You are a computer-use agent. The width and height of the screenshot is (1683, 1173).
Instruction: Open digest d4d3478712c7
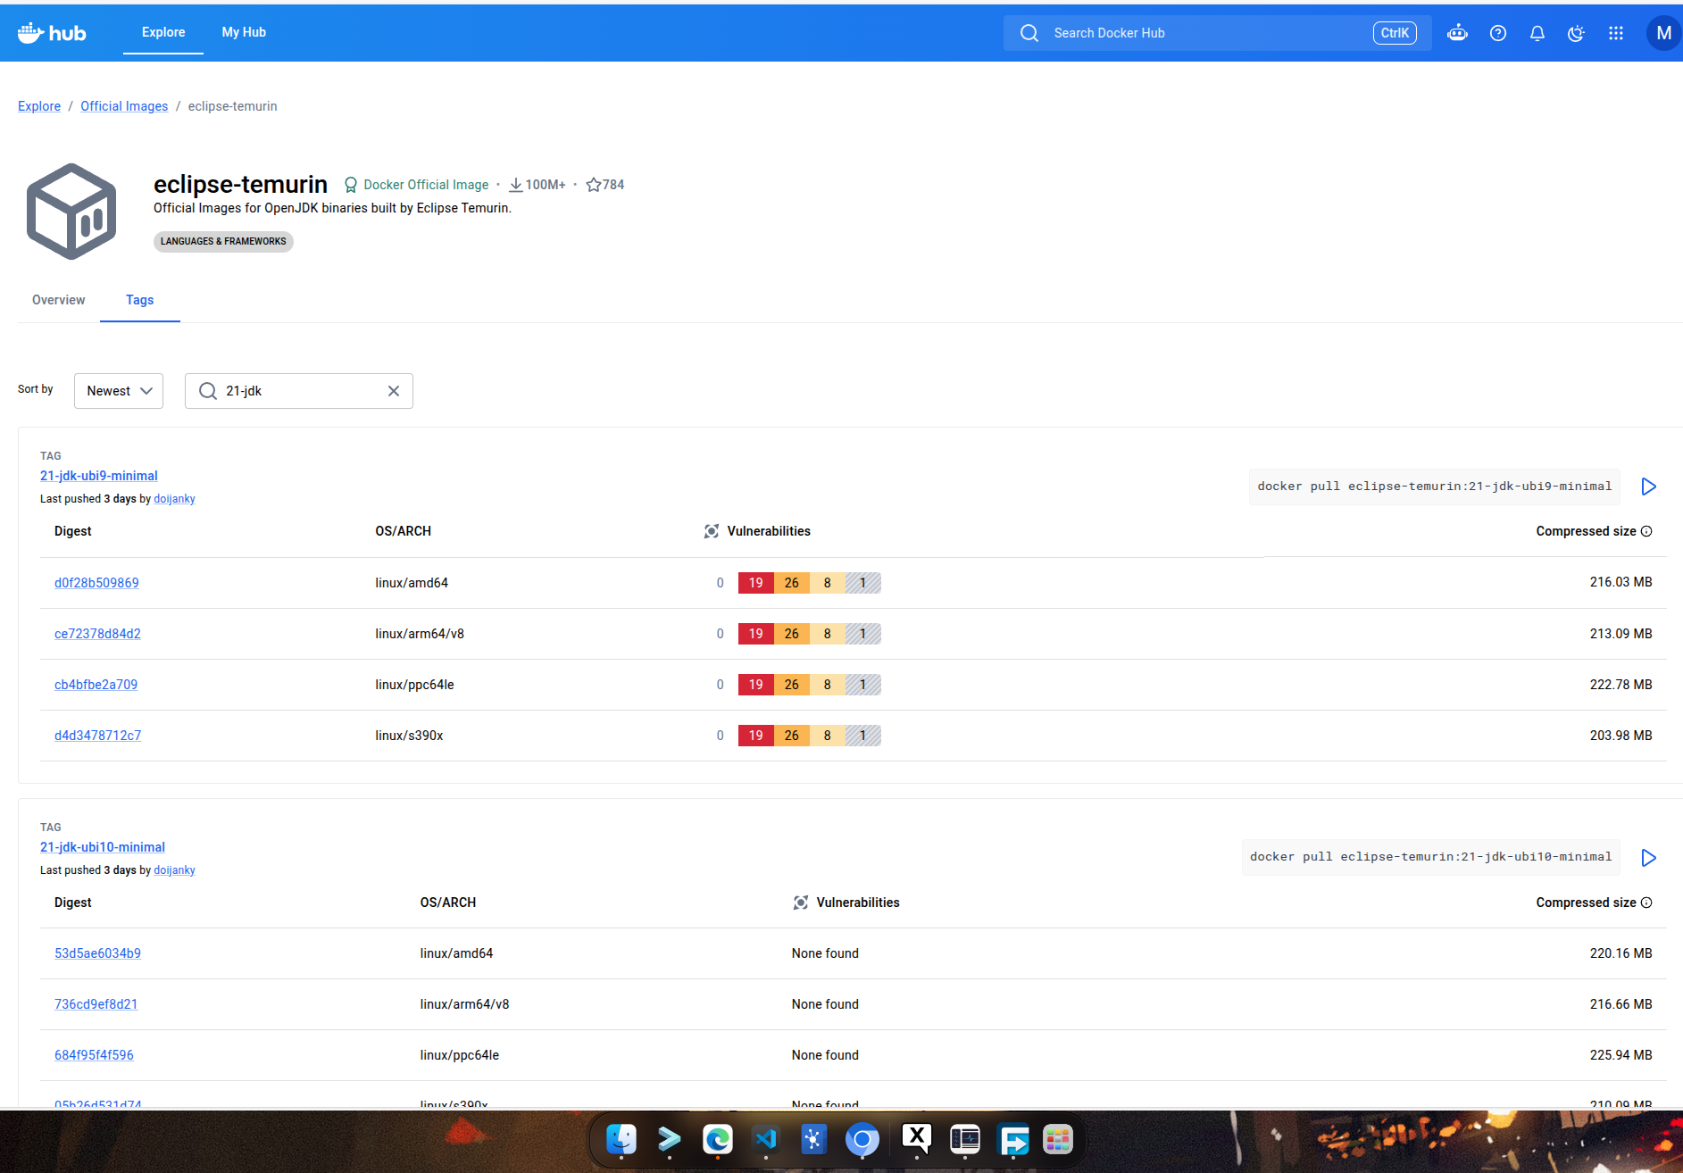click(97, 736)
